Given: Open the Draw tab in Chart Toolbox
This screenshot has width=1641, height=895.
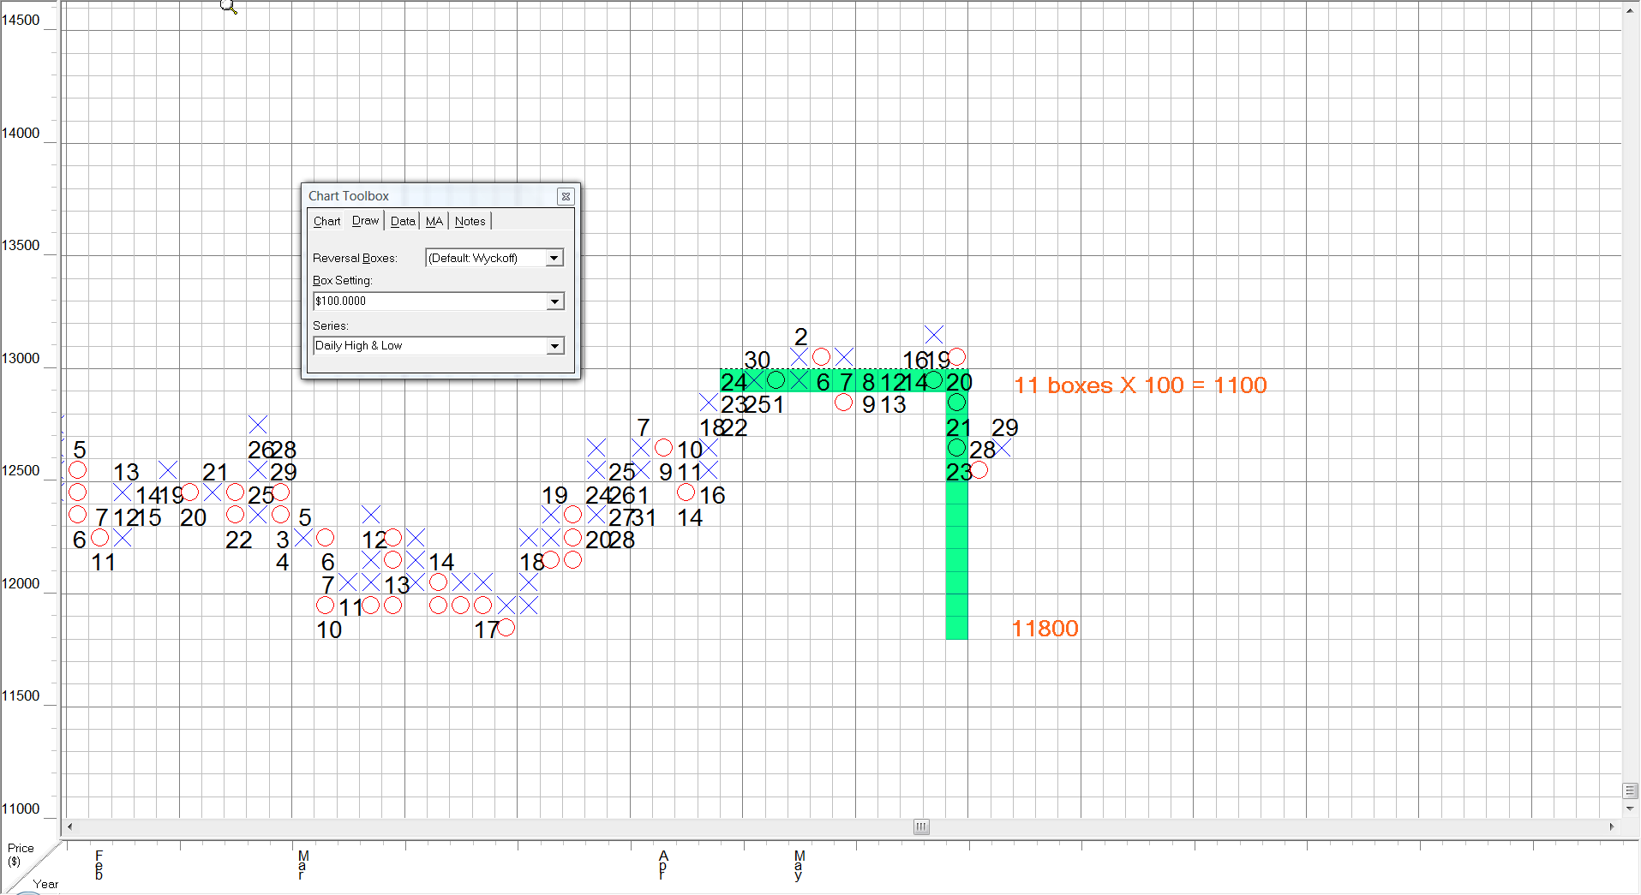Looking at the screenshot, I should pyautogui.click(x=365, y=220).
